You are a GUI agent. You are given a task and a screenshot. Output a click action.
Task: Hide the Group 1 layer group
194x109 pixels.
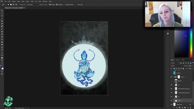point(172,77)
